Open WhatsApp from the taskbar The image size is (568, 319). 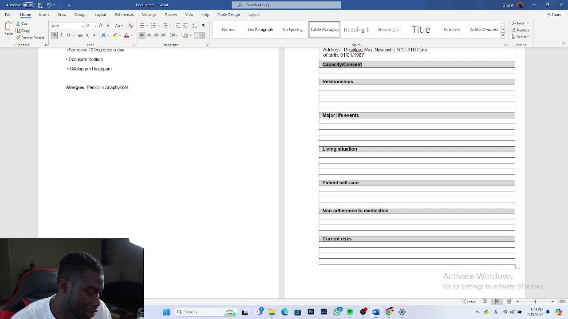(337, 312)
